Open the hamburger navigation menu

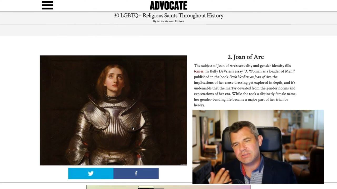[x=47, y=5]
